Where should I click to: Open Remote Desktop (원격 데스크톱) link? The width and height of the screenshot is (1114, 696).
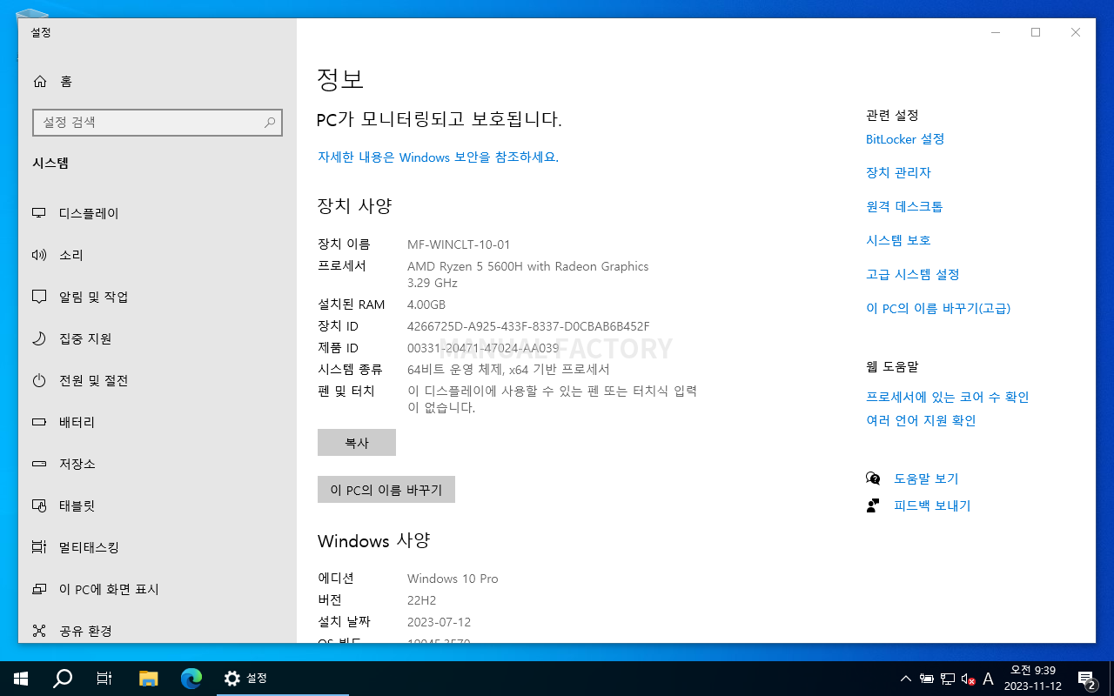click(x=904, y=207)
